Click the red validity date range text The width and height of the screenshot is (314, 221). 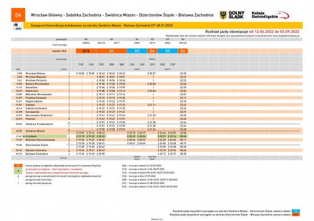[274, 31]
